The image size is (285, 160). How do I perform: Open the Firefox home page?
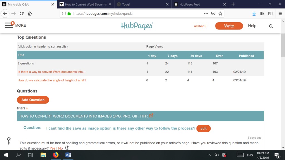(30, 14)
